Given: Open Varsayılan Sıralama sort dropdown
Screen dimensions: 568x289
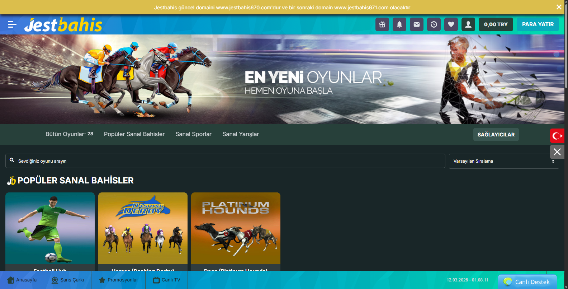Looking at the screenshot, I should (504, 161).
